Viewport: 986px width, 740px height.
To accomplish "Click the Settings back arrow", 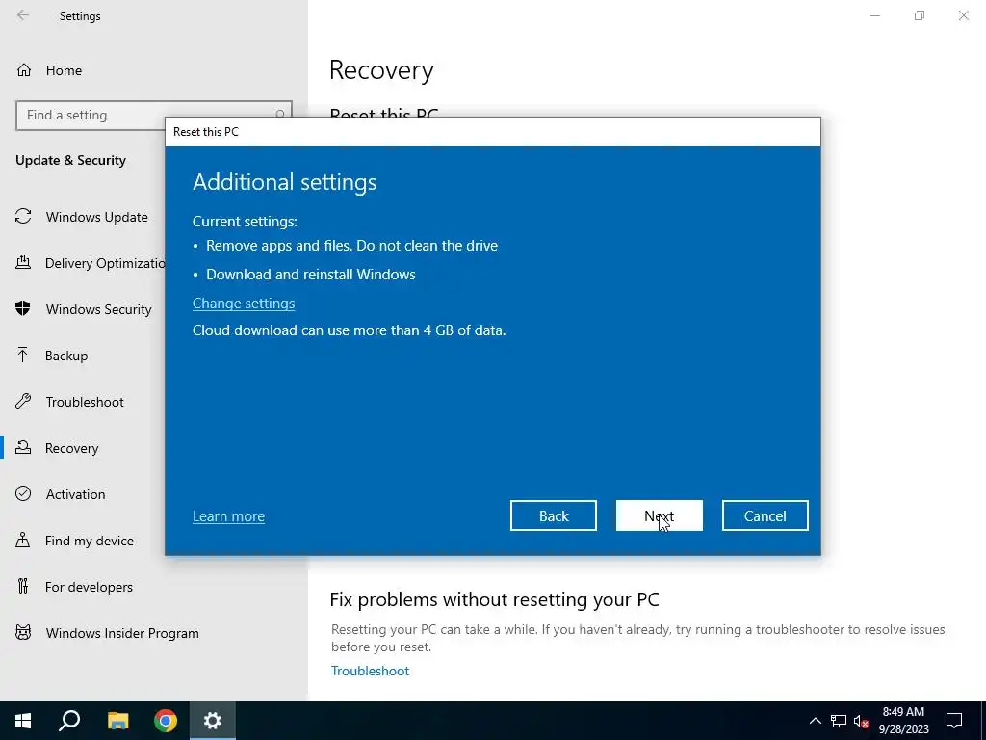I will click(23, 15).
